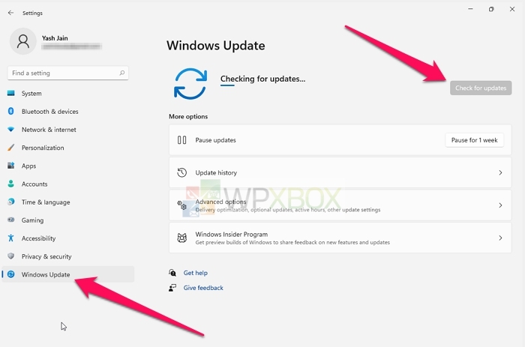Click the Windows Update page heading

[x=216, y=46]
